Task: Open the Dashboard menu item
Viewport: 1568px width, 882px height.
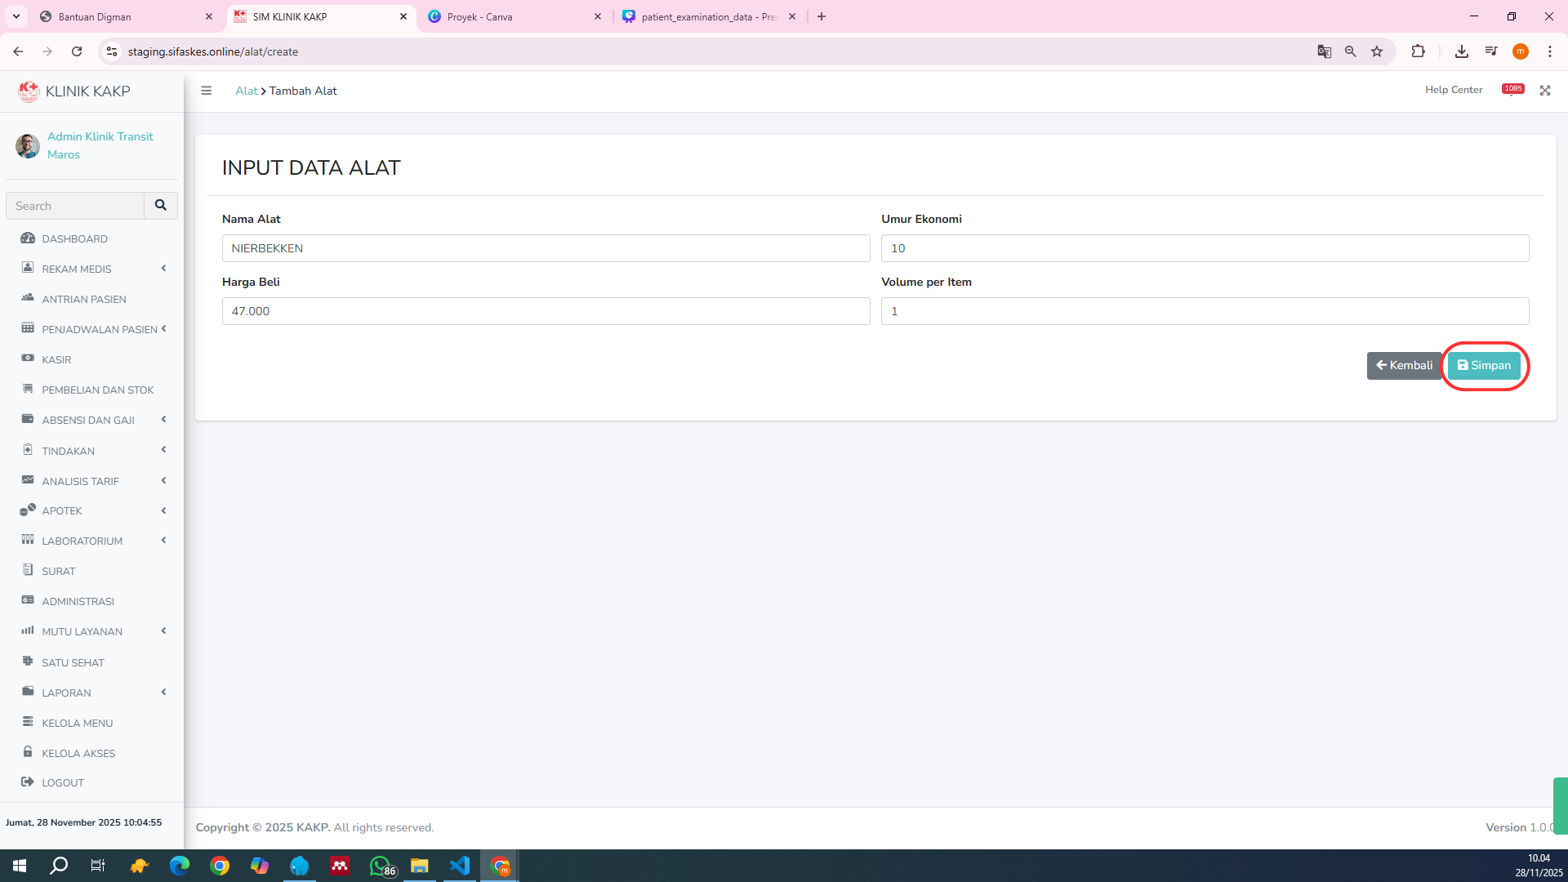Action: 74,238
